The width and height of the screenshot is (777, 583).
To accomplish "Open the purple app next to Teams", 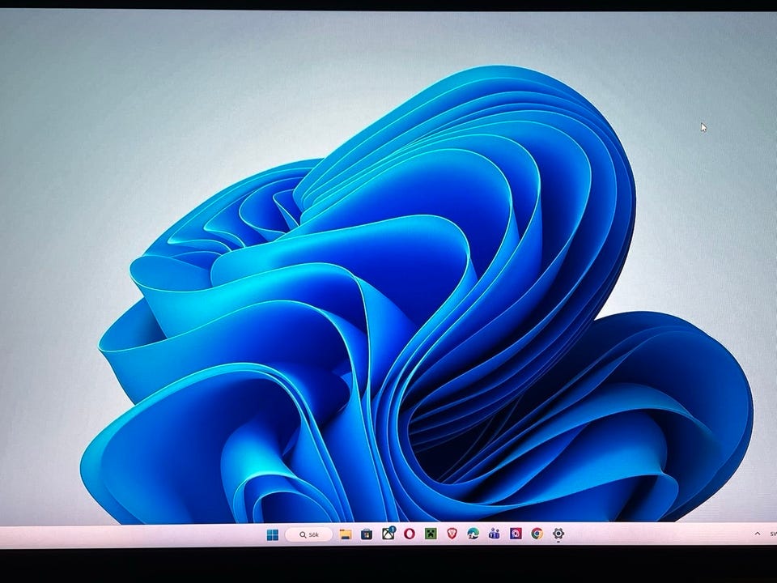I will tap(516, 534).
